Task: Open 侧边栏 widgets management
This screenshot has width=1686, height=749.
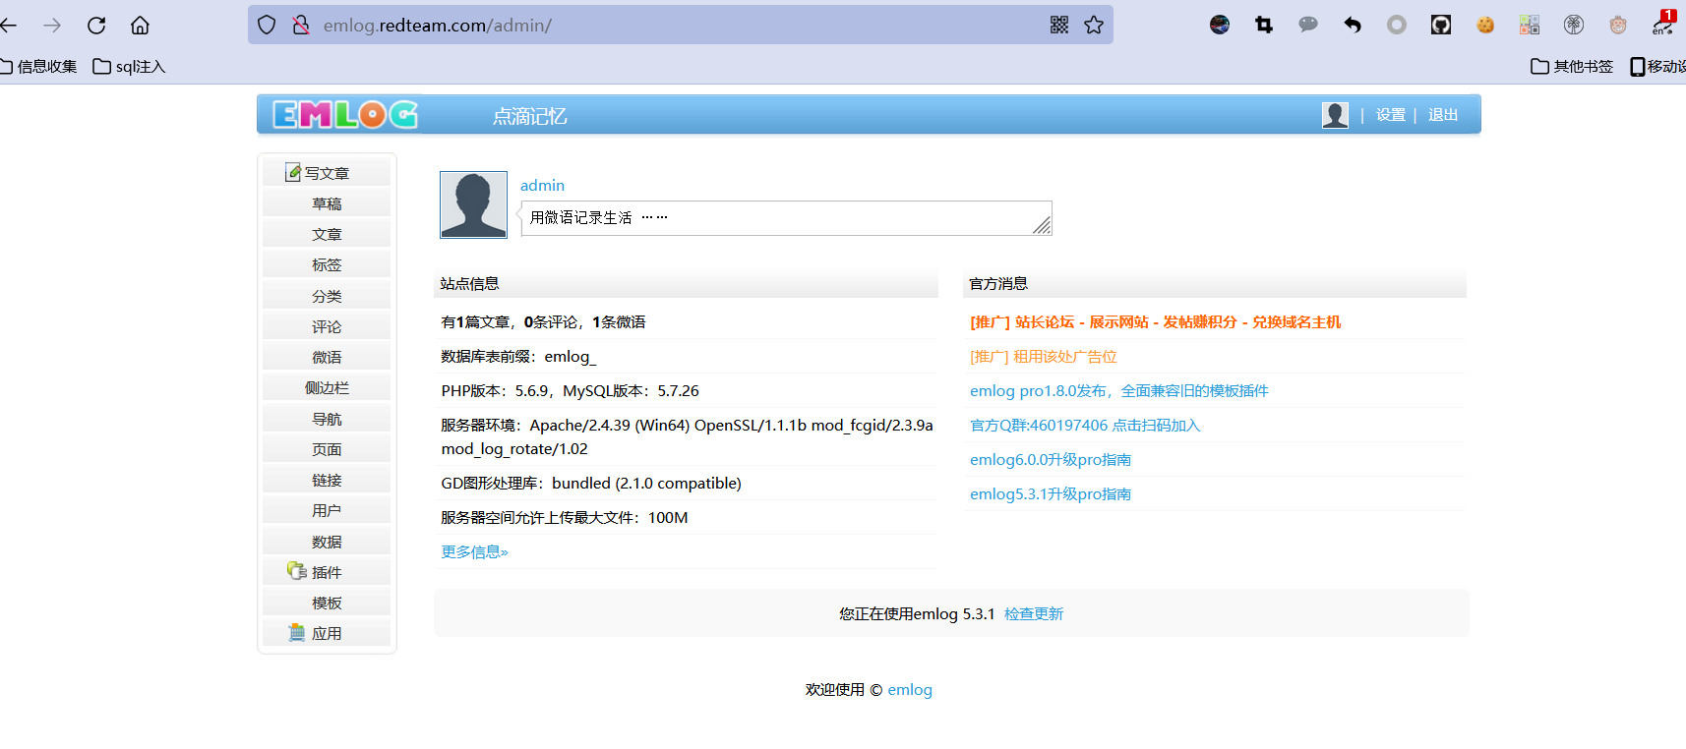Action: [327, 388]
